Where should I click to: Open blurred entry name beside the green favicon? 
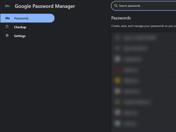[137, 102]
